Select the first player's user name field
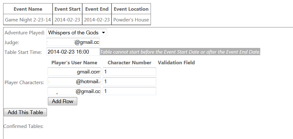 pos(74,72)
